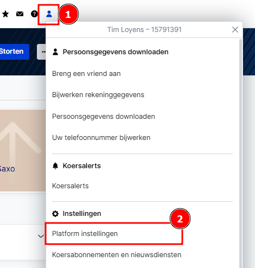Select Uw telefoonnummer bijwerken
This screenshot has width=255, height=268.
tap(101, 138)
